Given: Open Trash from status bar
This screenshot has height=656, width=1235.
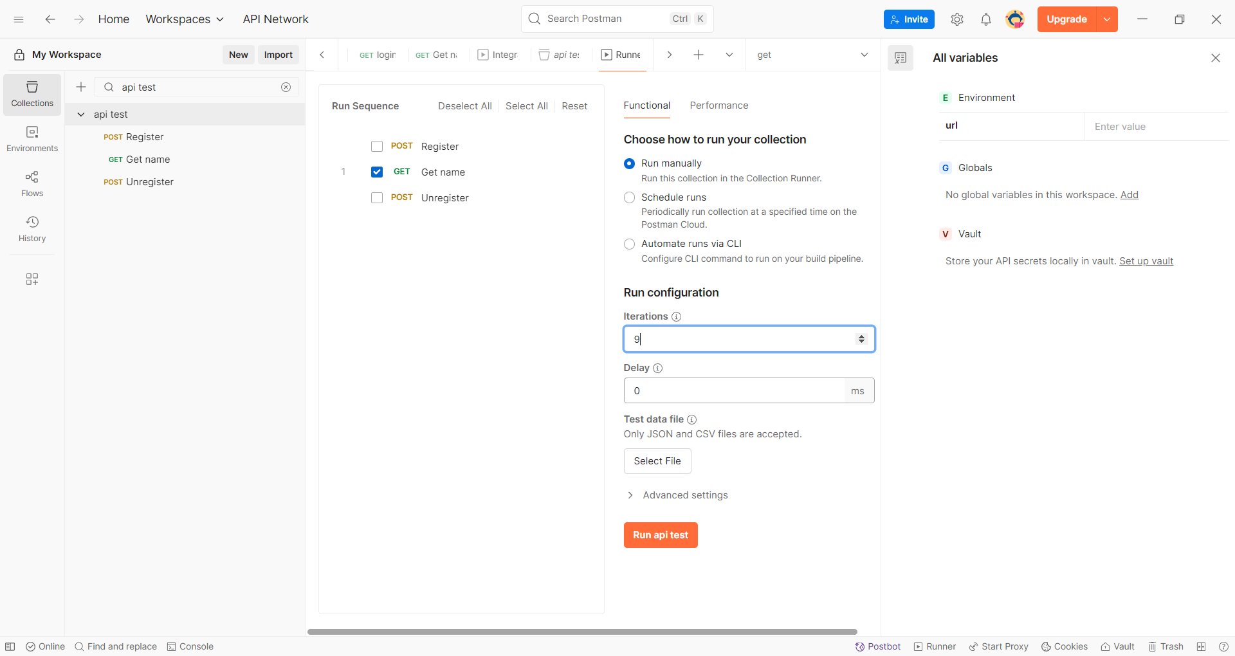Looking at the screenshot, I should click(x=1166, y=646).
